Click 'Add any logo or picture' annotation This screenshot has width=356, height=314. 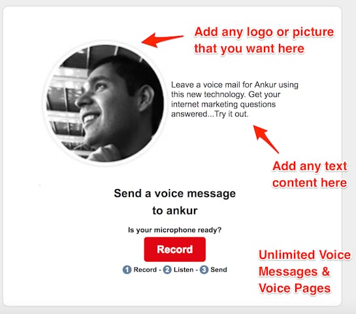click(264, 32)
